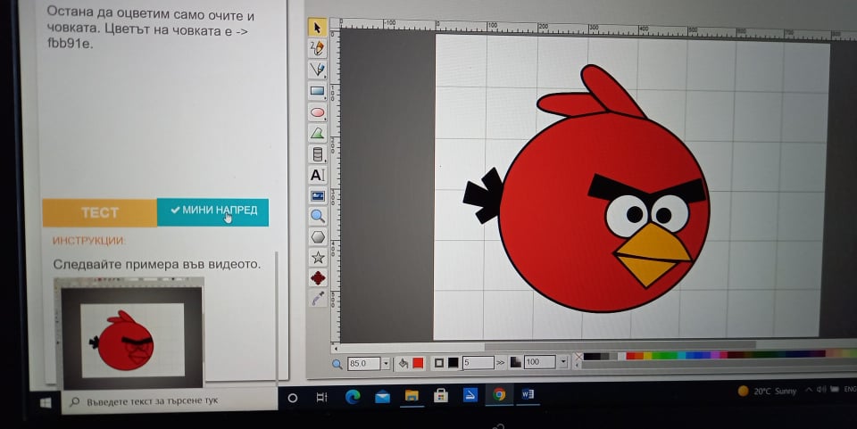Select the Pencil freehand tool

(316, 48)
